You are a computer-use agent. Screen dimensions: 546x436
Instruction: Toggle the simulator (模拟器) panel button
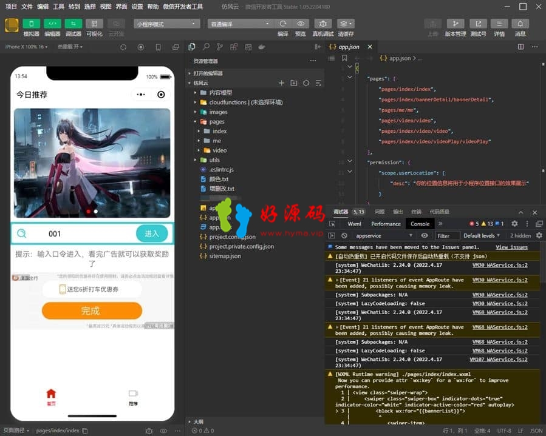[x=32, y=24]
